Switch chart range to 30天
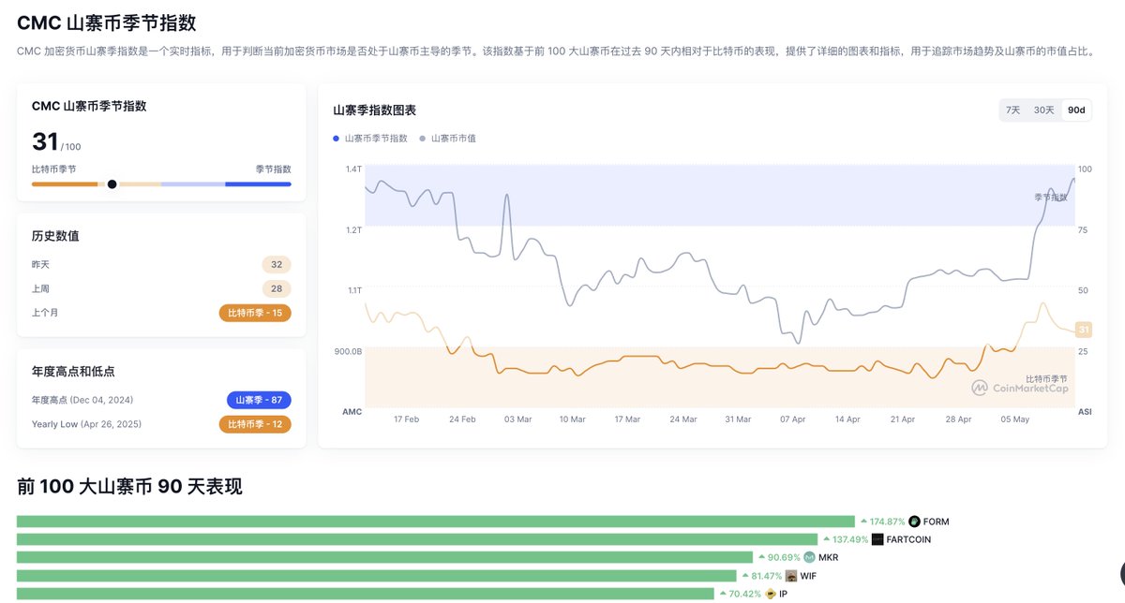Screen dimensions: 1125x603 [x=1043, y=110]
